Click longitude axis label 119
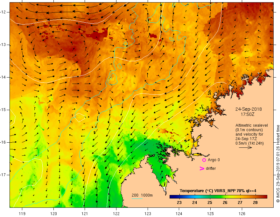This screenshot has width=280, height=217. (x=22, y=213)
